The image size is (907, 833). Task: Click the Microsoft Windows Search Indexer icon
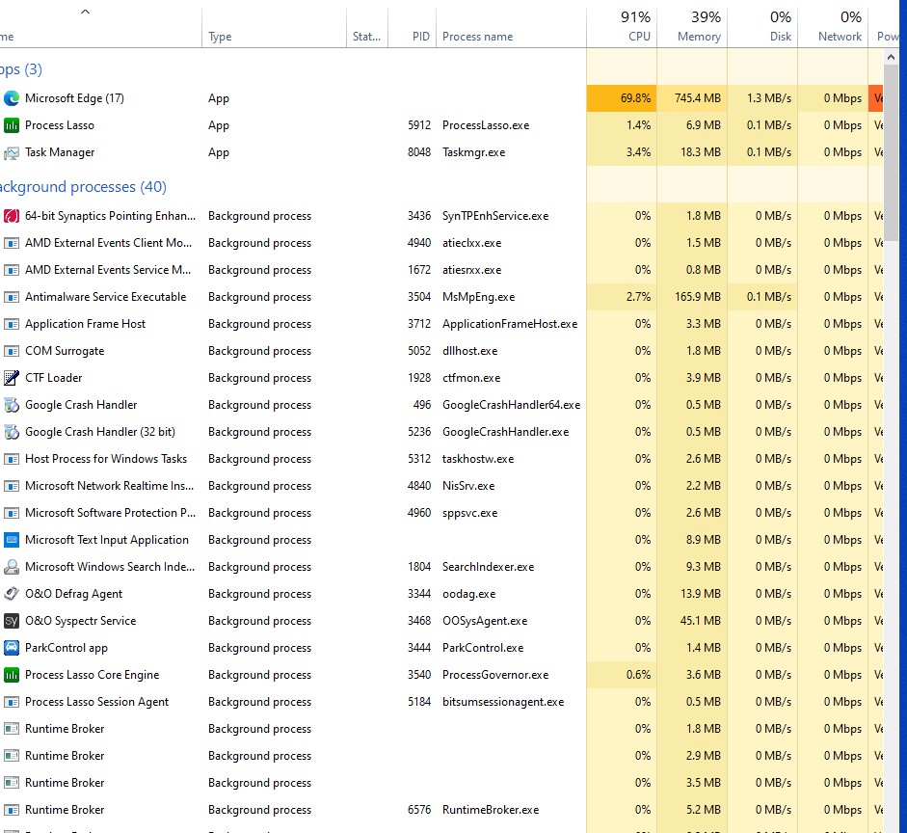tap(12, 567)
